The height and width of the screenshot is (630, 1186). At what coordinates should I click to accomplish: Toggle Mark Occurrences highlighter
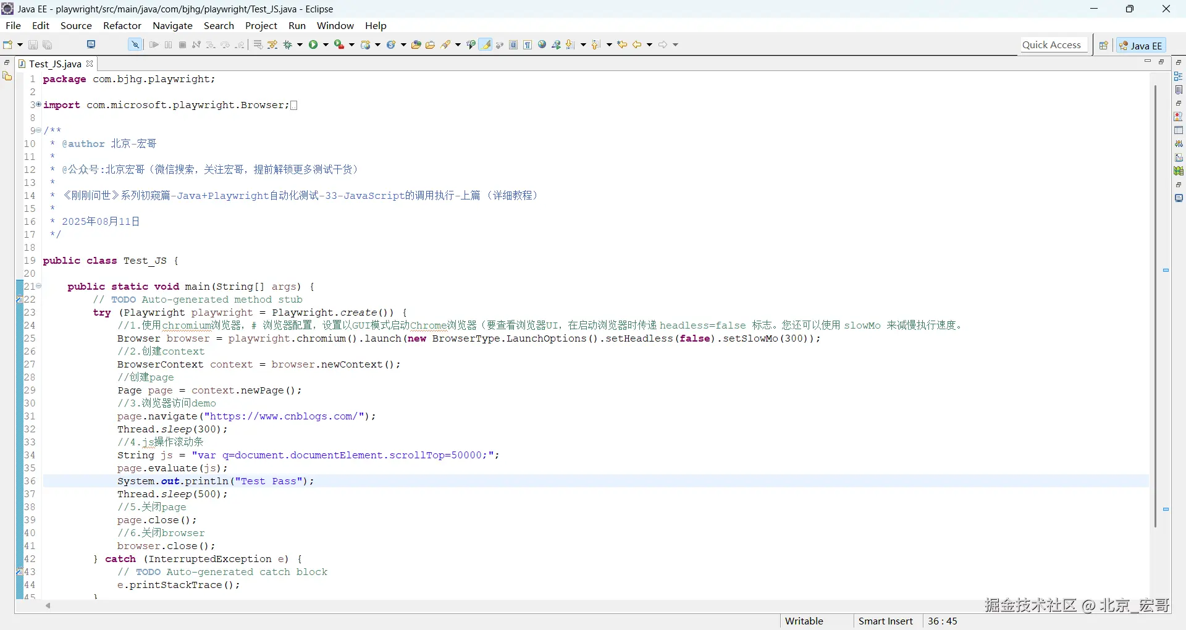(486, 44)
